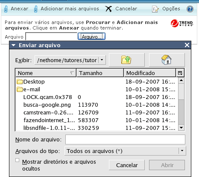
Task: Click the Cancelar button in the dialog
Action: (127, 165)
